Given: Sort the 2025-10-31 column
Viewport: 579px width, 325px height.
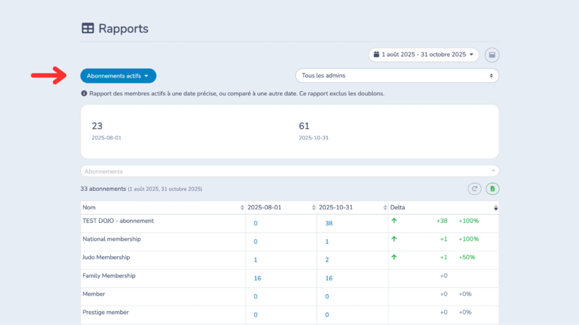Looking at the screenshot, I should [x=385, y=207].
